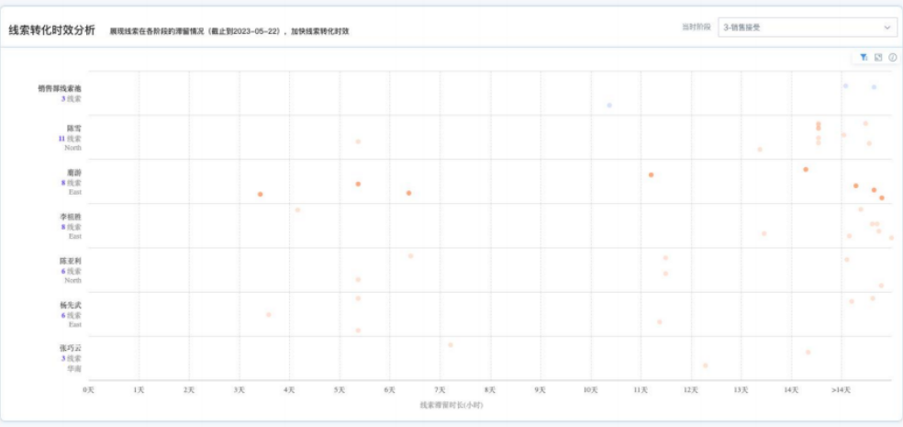Open 杨先武's 6 线索 count link
The height and width of the screenshot is (427, 903).
pos(71,315)
